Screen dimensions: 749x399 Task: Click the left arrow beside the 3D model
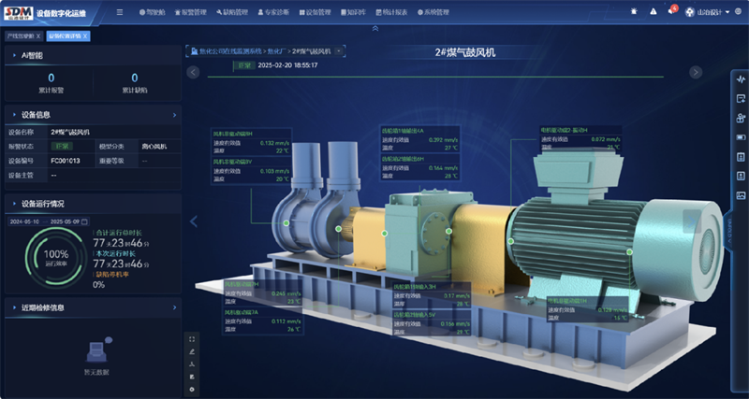(x=195, y=221)
